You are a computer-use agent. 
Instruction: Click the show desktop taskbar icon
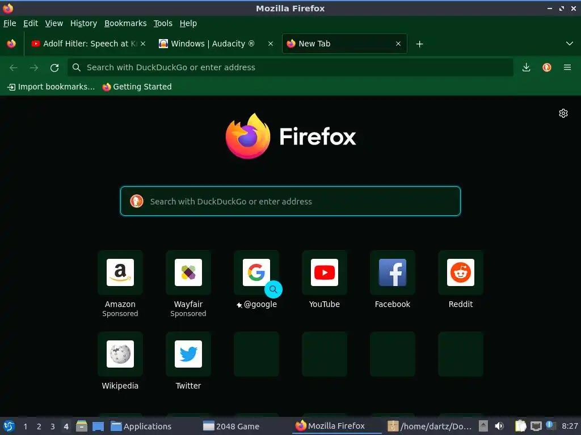click(x=98, y=426)
